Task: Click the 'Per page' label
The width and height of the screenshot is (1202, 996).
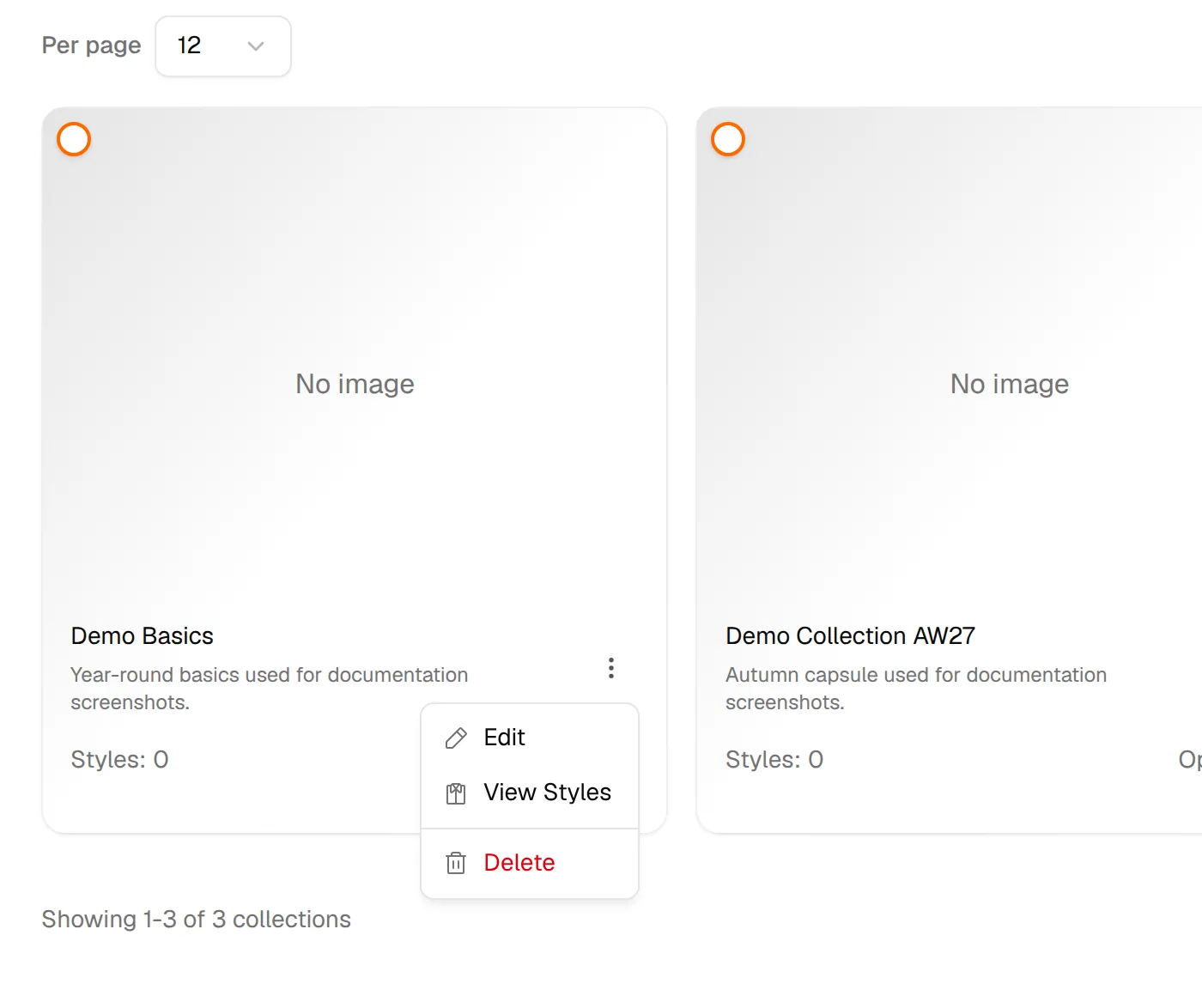Action: point(92,46)
